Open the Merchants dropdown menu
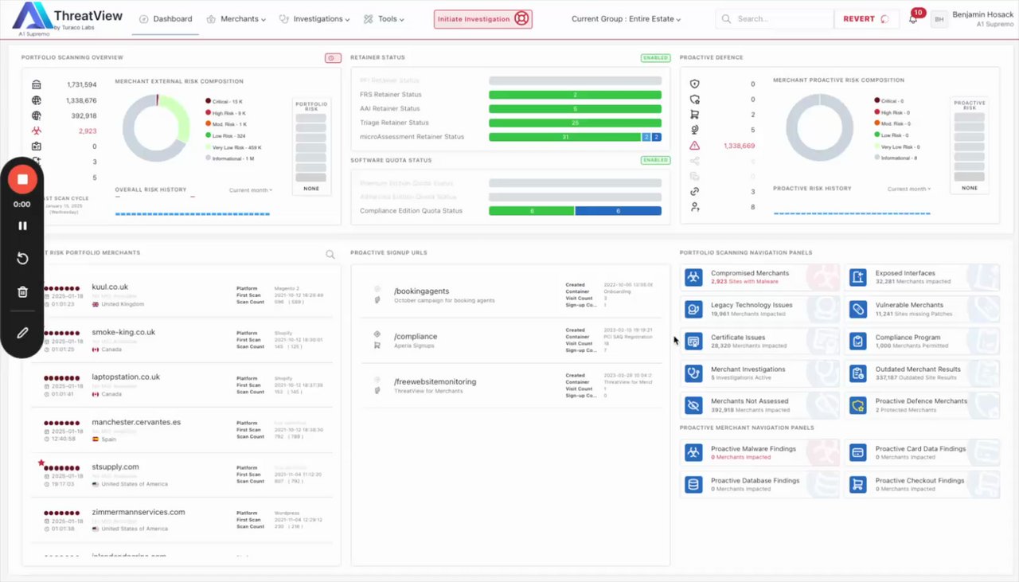Screen dimensions: 1019x582 (236, 19)
